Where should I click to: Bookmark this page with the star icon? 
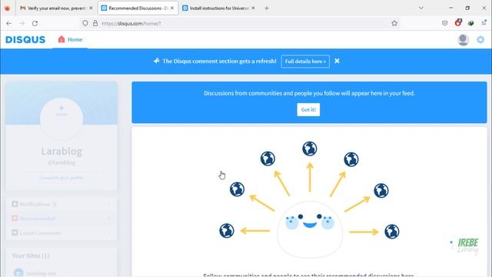tap(394, 23)
